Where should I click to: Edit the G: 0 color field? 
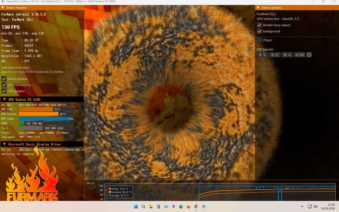pyautogui.click(x=275, y=55)
